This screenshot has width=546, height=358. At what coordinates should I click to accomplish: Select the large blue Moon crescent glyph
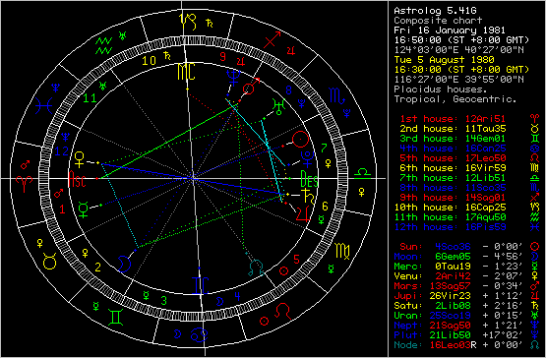point(124,264)
